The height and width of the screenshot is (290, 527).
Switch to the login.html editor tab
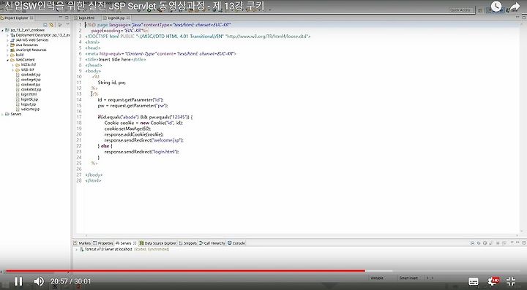pyautogui.click(x=86, y=18)
